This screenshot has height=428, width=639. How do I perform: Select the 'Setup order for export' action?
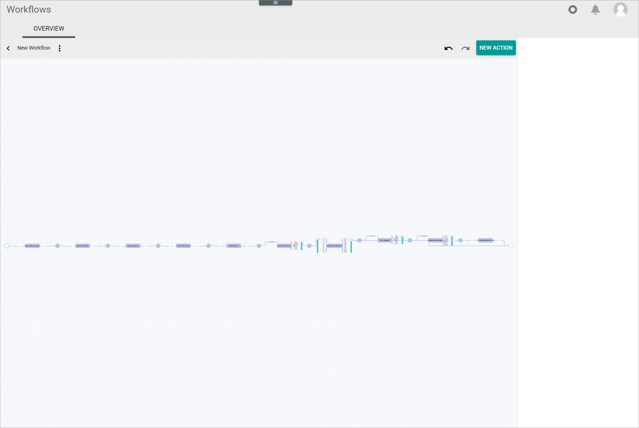tap(32, 246)
